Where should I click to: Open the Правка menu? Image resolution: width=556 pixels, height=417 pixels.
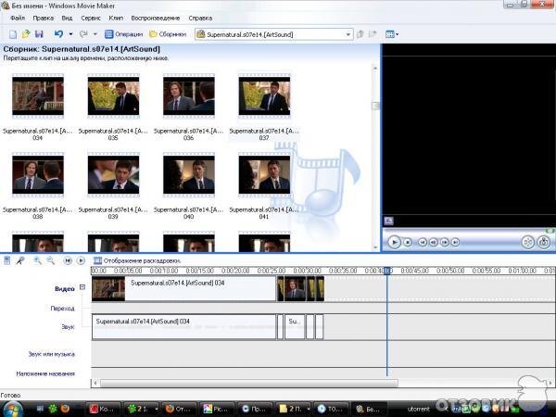[x=44, y=19]
